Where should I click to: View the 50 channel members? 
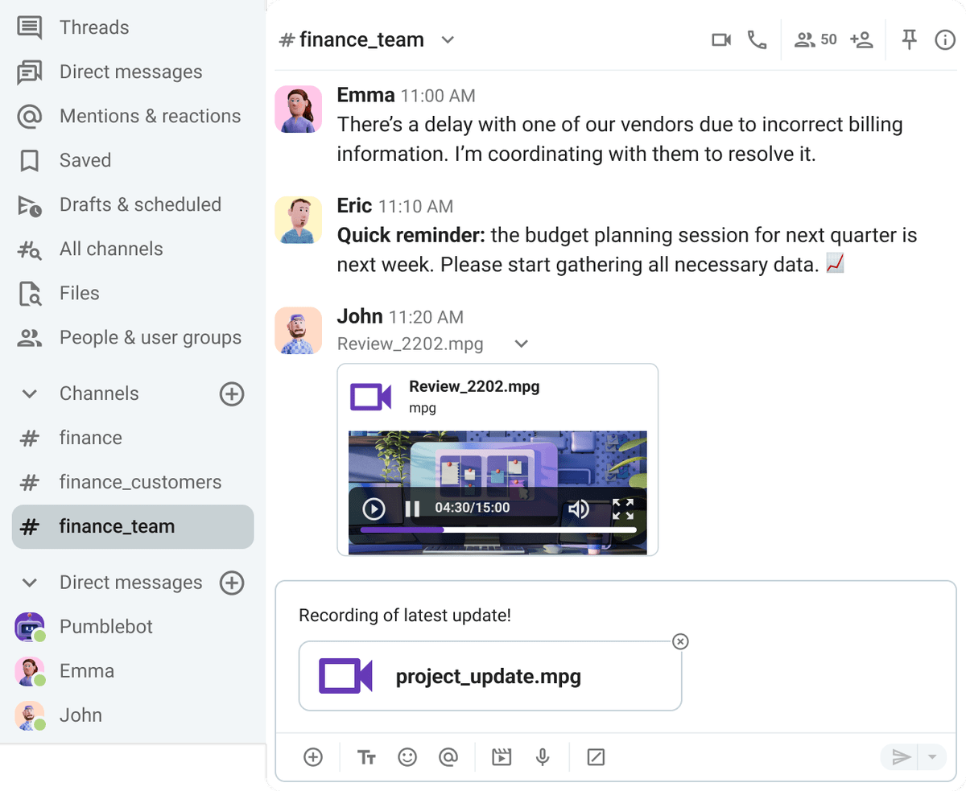(815, 39)
